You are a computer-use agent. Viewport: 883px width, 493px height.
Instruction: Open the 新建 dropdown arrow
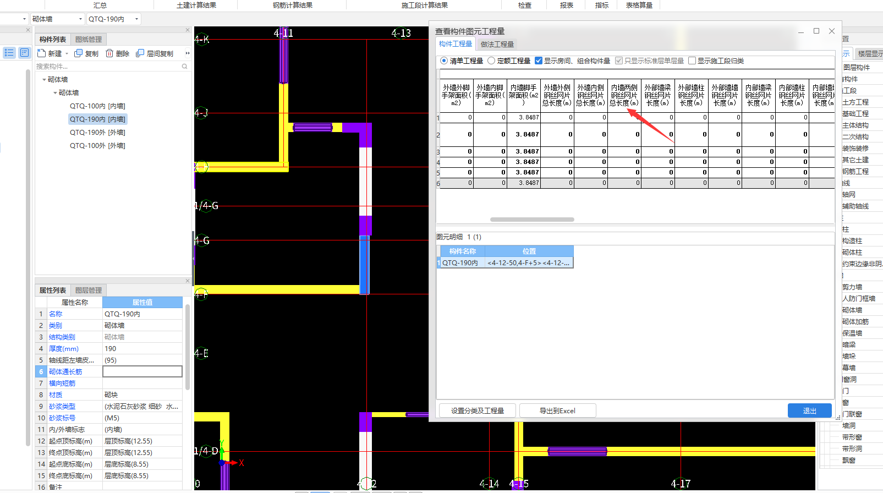tap(67, 54)
